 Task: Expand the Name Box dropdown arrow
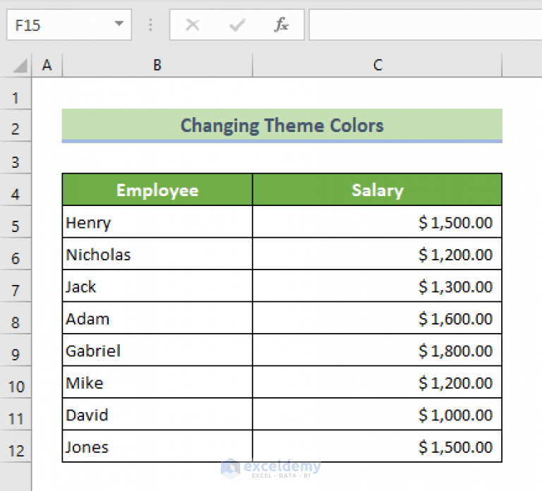pos(119,24)
